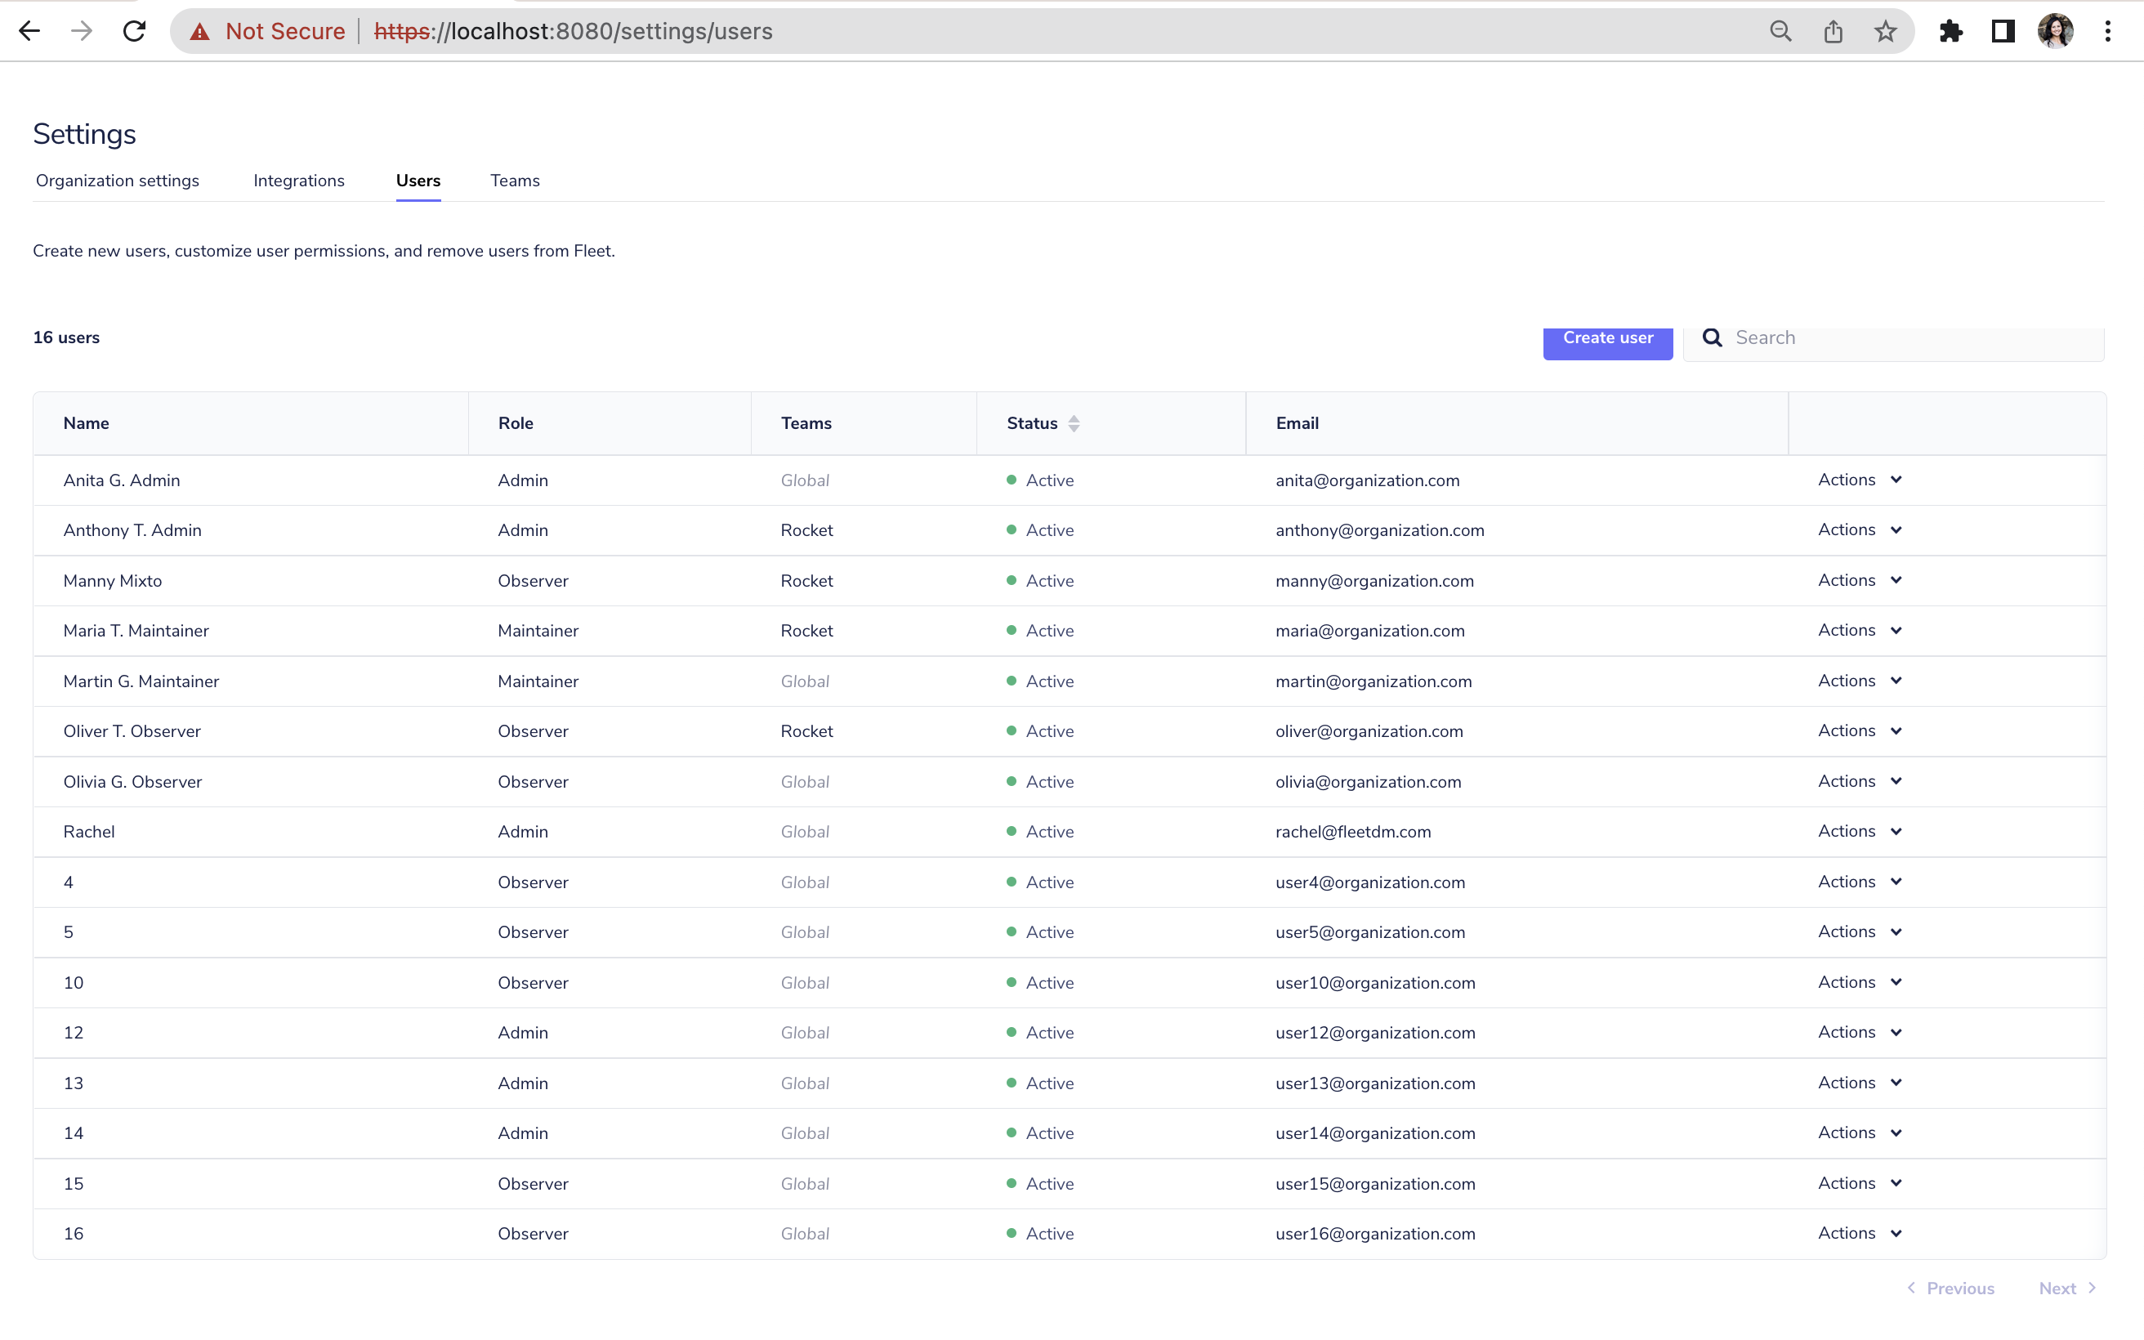
Task: Click the search magnifier icon beside the search field
Action: pos(1713,337)
